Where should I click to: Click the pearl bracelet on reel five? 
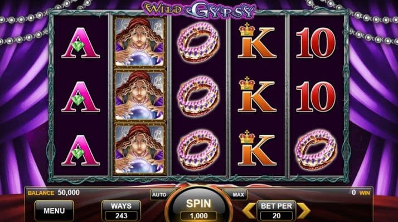pos(316,150)
